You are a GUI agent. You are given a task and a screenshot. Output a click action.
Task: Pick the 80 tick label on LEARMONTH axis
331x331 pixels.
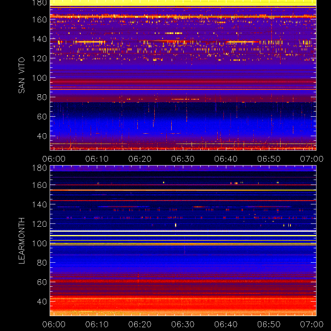pos(42,263)
